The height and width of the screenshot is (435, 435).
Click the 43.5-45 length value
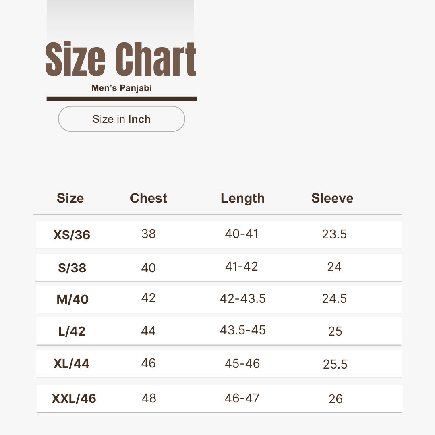(242, 330)
